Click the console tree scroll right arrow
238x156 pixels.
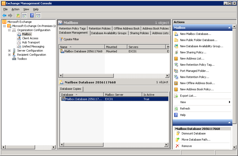tap(53, 147)
